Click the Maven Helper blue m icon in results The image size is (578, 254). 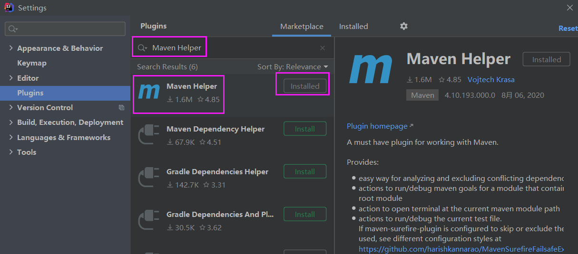149,90
